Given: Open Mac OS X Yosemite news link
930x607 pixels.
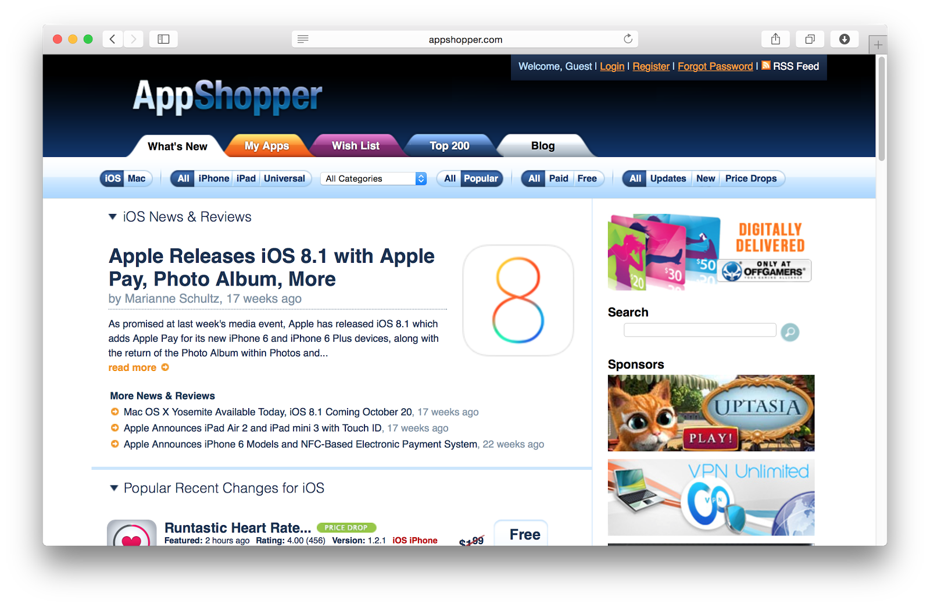Looking at the screenshot, I should pyautogui.click(x=268, y=412).
